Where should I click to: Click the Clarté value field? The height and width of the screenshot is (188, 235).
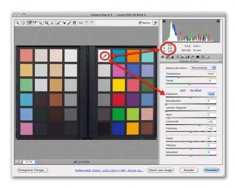pyautogui.click(x=212, y=138)
